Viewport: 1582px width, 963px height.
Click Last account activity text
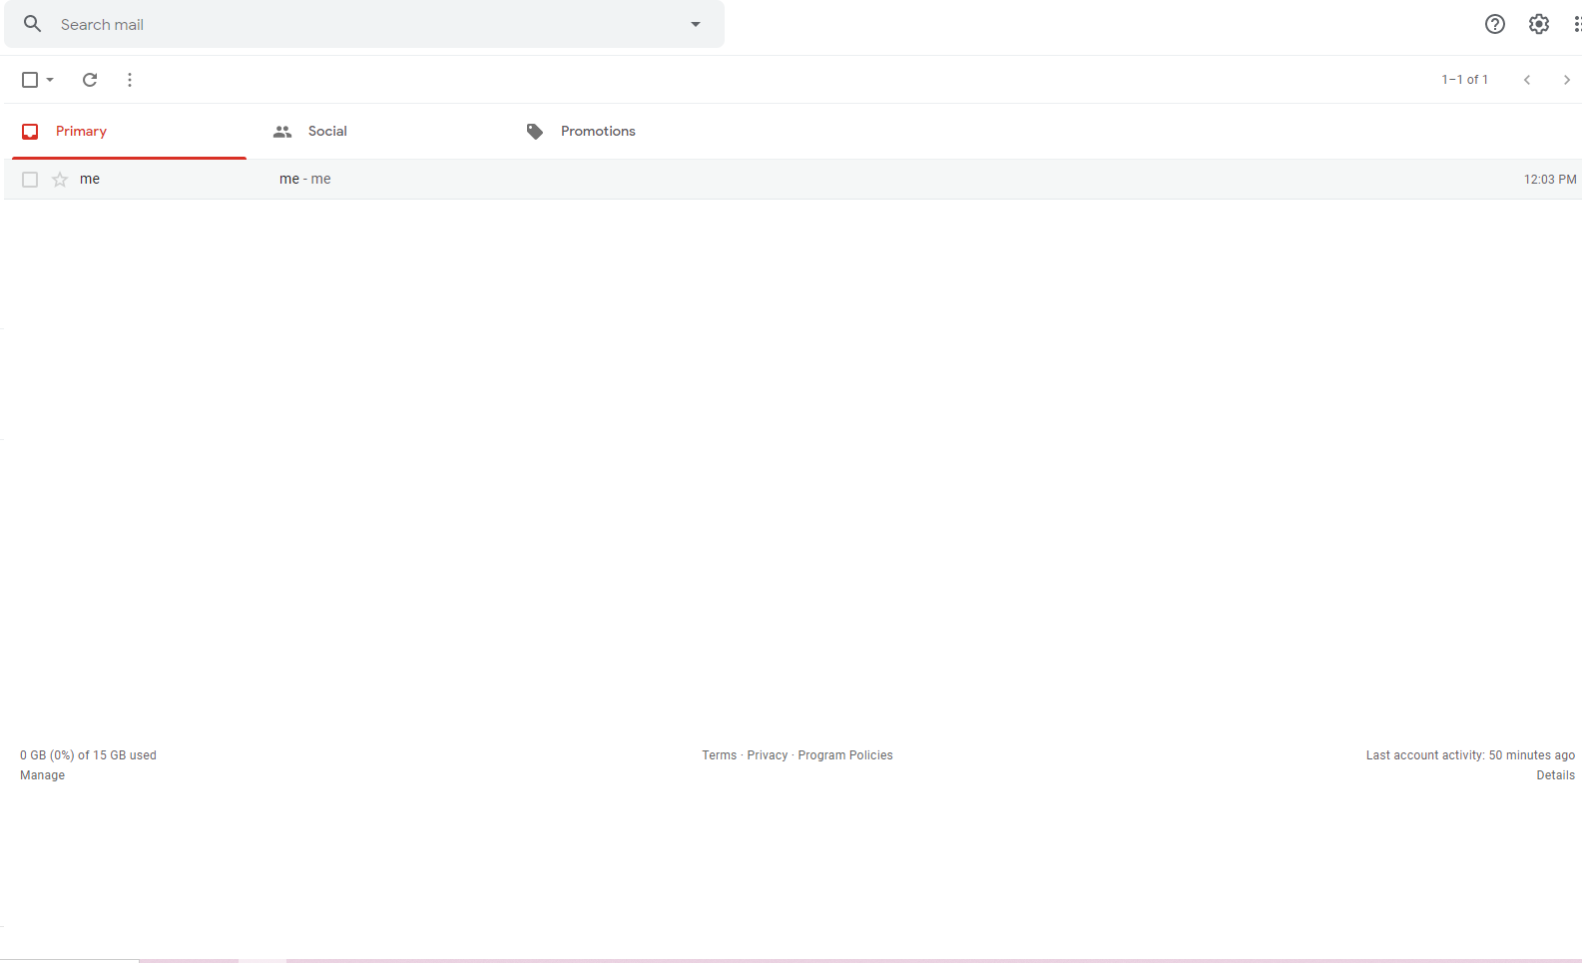[1470, 755]
